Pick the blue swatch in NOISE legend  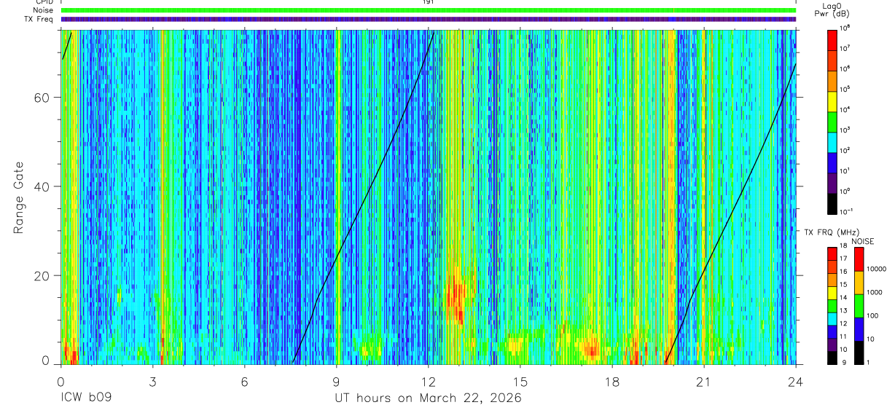point(859,329)
